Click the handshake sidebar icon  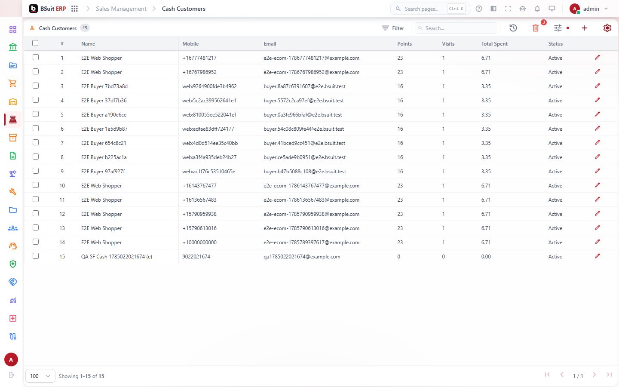pyautogui.click(x=13, y=282)
